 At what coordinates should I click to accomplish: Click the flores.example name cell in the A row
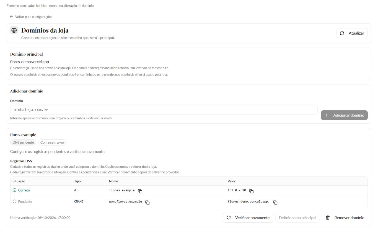(x=122, y=190)
